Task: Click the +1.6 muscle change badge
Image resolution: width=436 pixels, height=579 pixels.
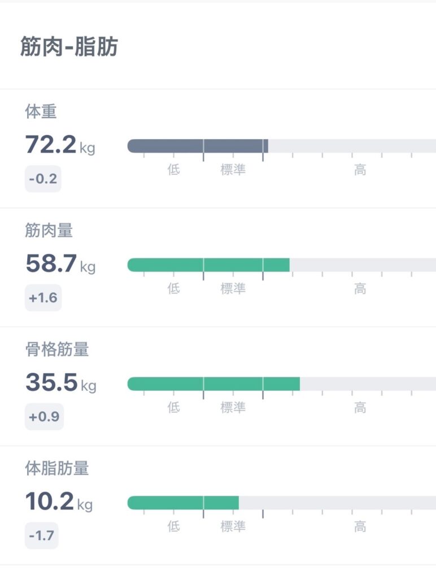Action: pos(43,298)
